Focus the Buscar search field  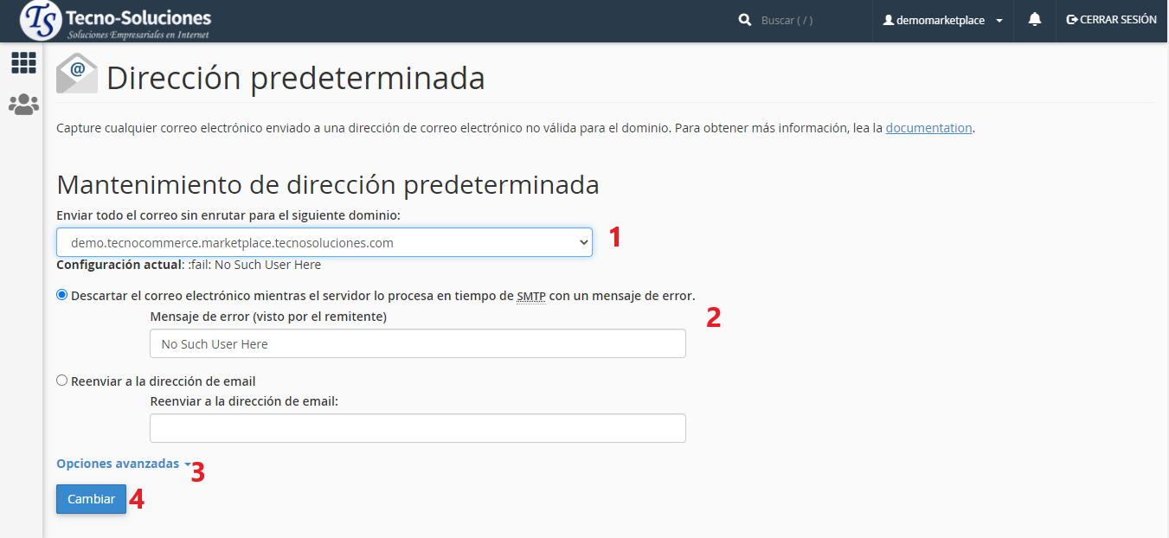click(809, 20)
